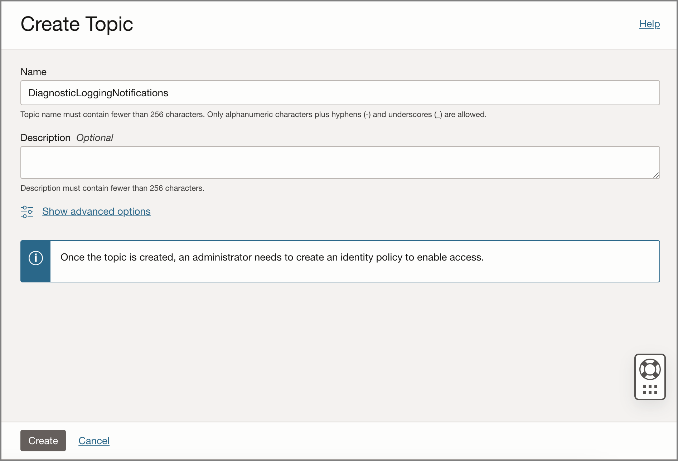Click Create to save DiagnosticLoggingNotifications
This screenshot has width=678, height=461.
(x=43, y=441)
